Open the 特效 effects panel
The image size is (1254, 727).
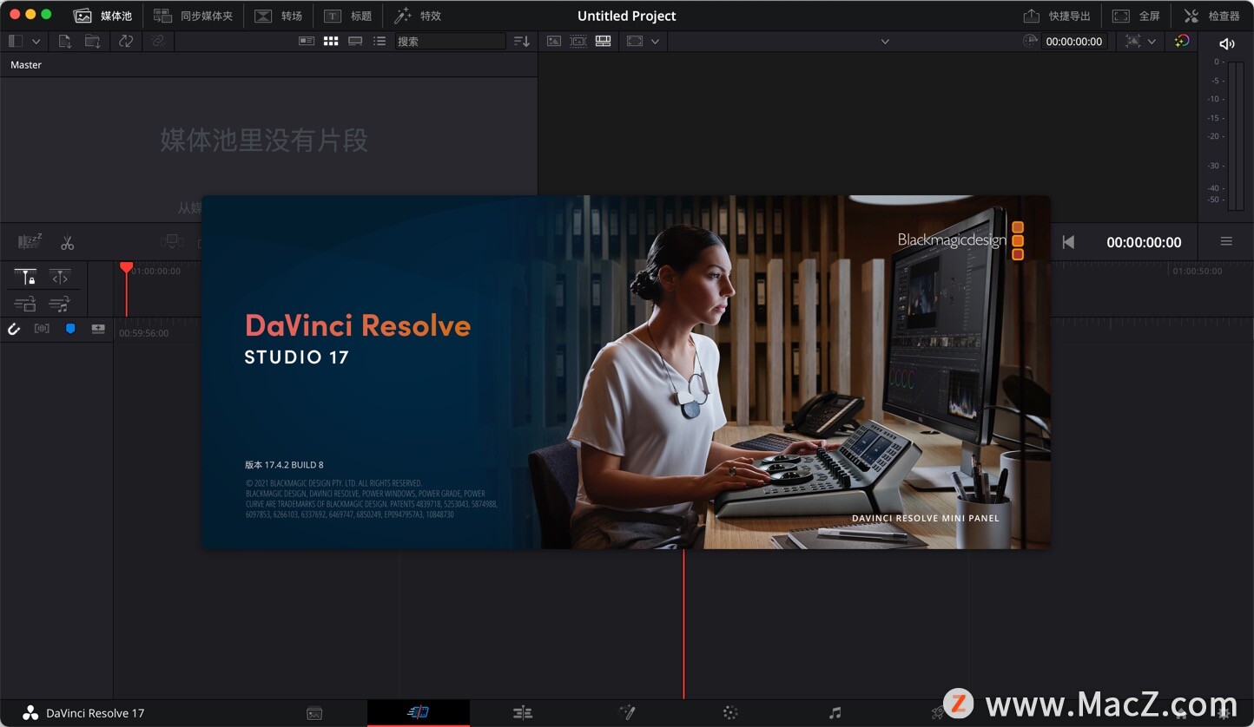click(417, 16)
